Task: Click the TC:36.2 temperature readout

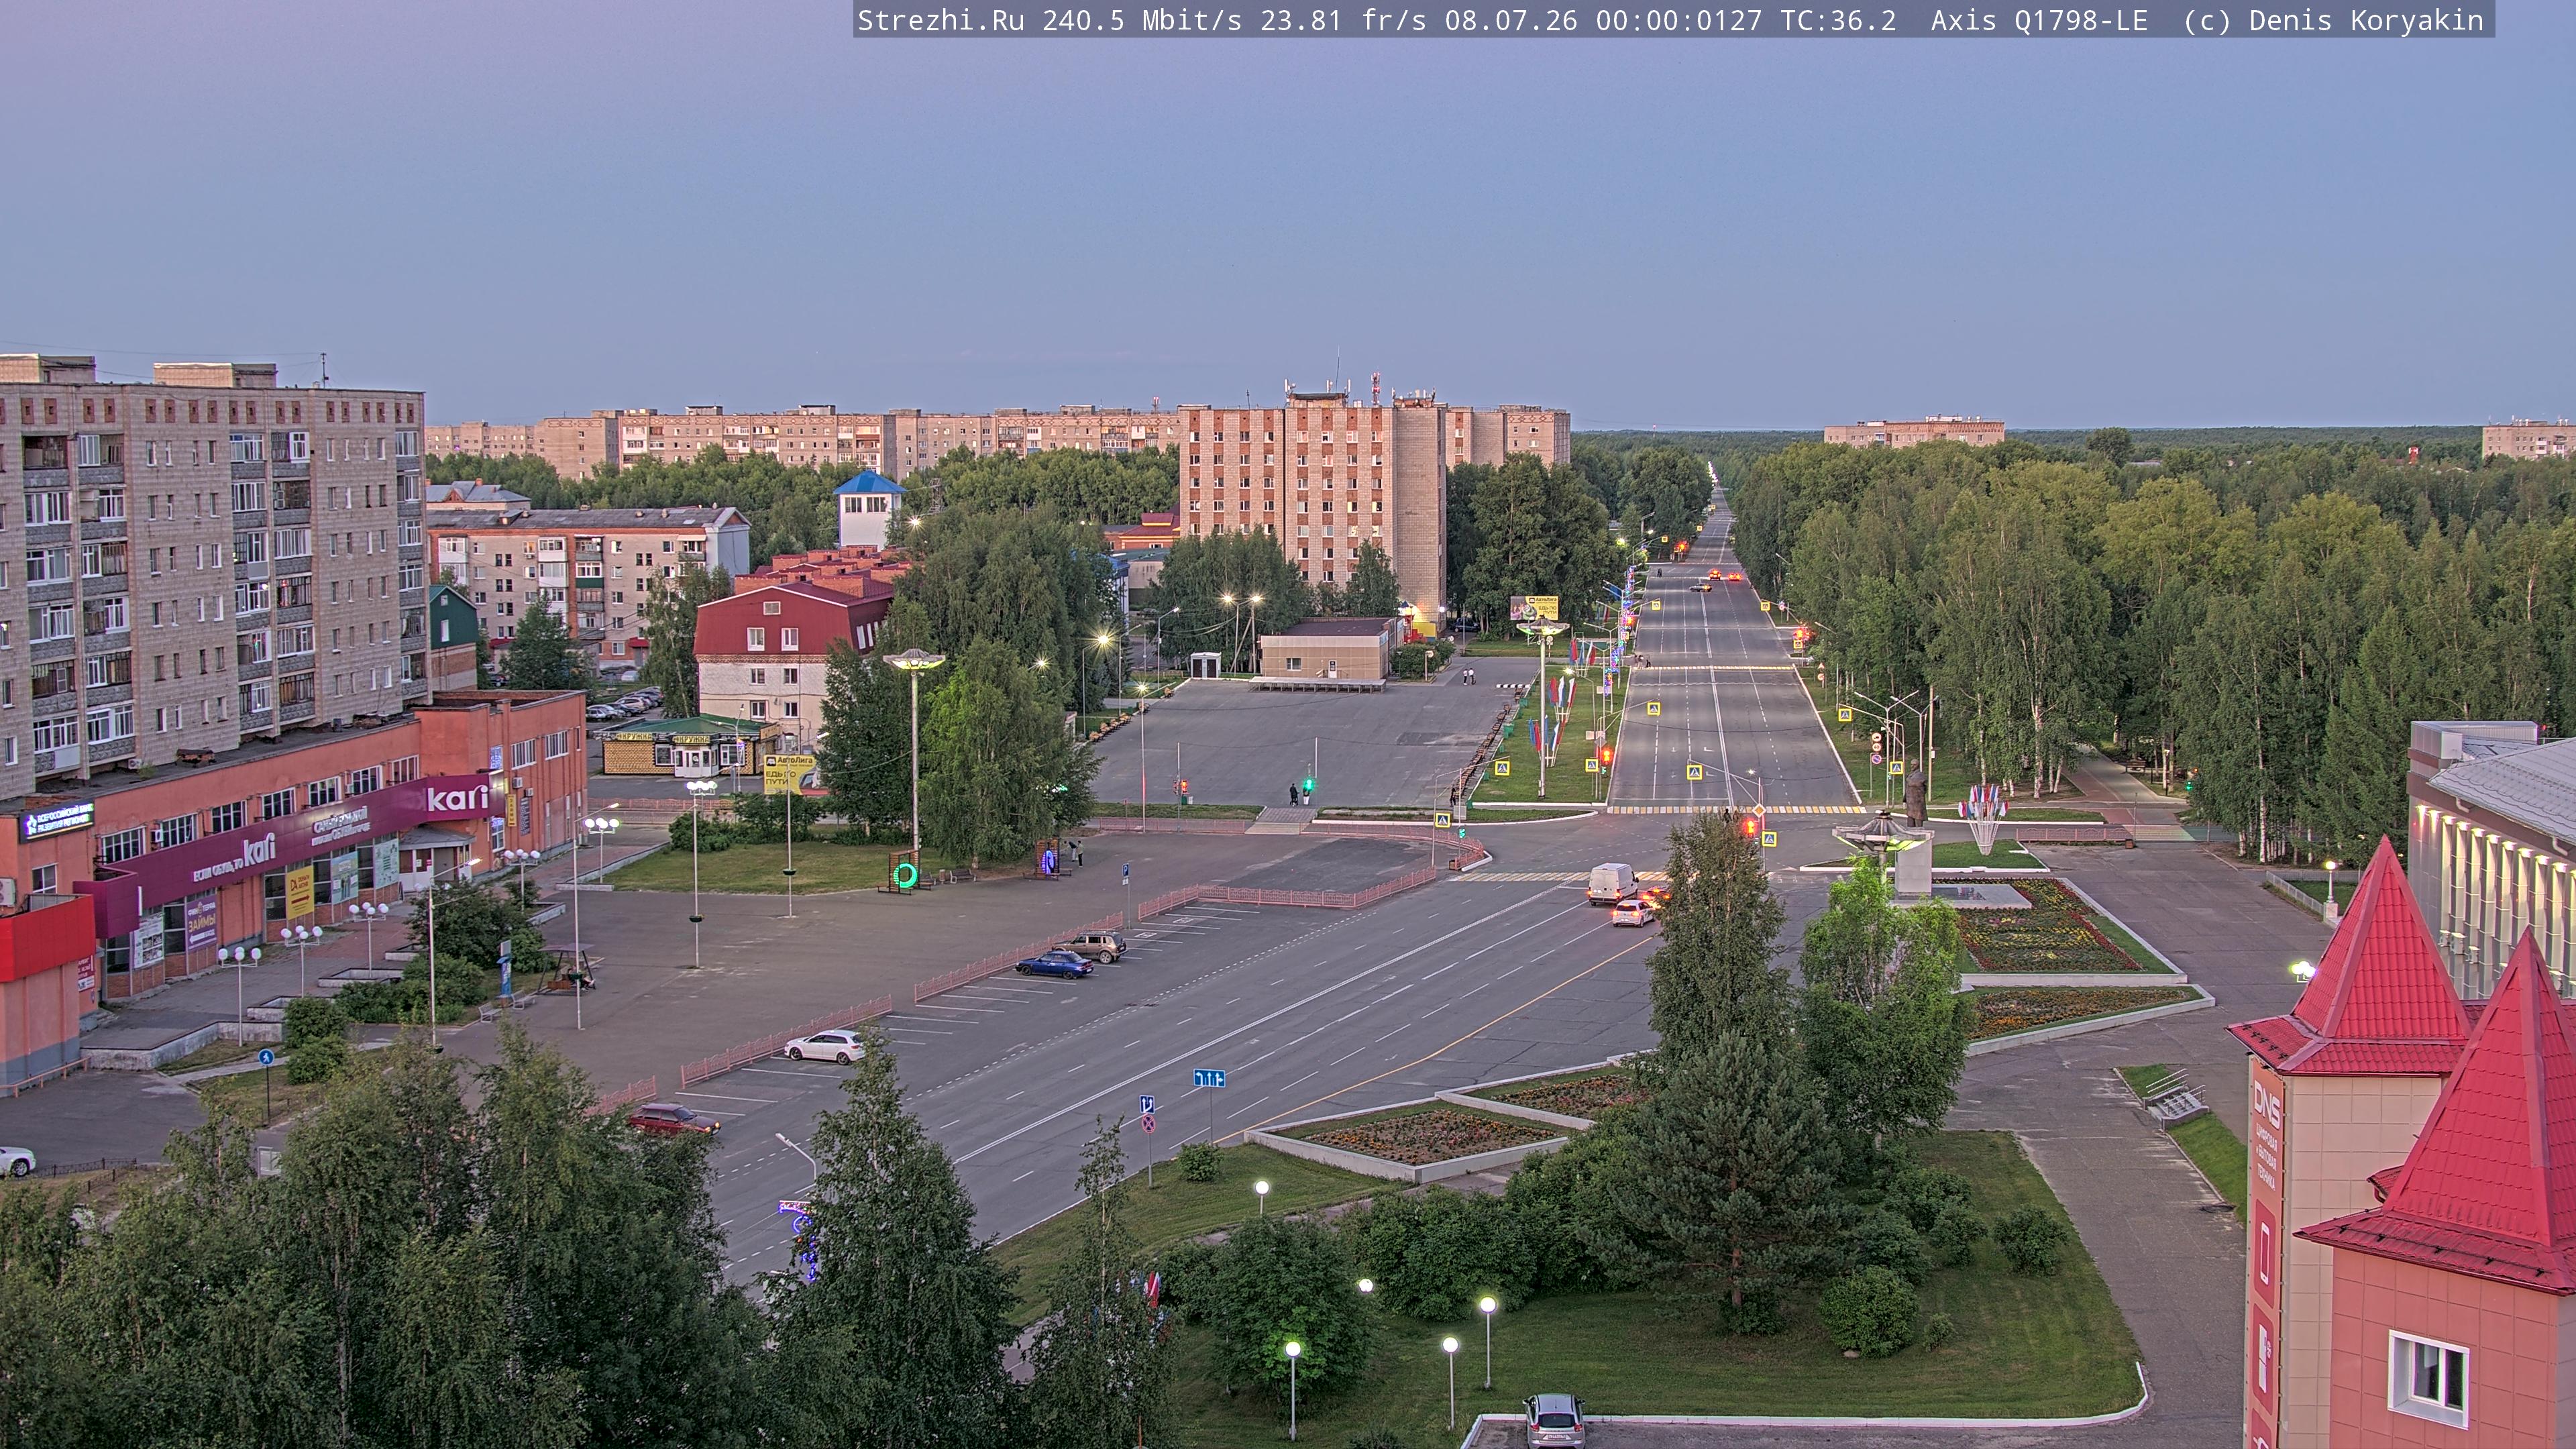Action: (1838, 20)
